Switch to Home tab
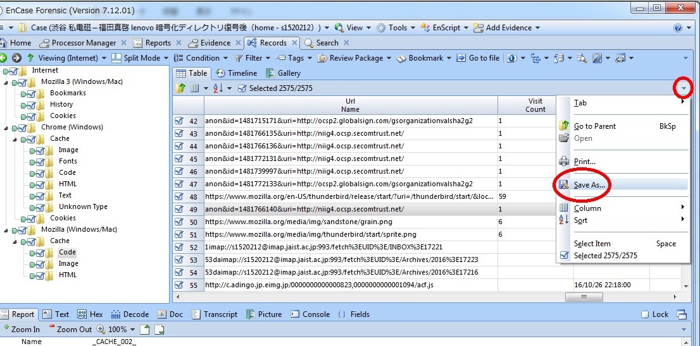This screenshot has height=346, width=700. 16,43
